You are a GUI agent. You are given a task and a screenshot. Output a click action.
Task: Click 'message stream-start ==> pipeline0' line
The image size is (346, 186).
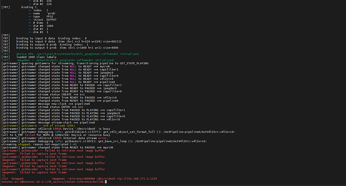coord(48,122)
